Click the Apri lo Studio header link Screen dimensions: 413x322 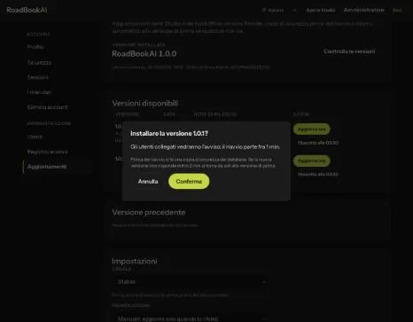[321, 11]
